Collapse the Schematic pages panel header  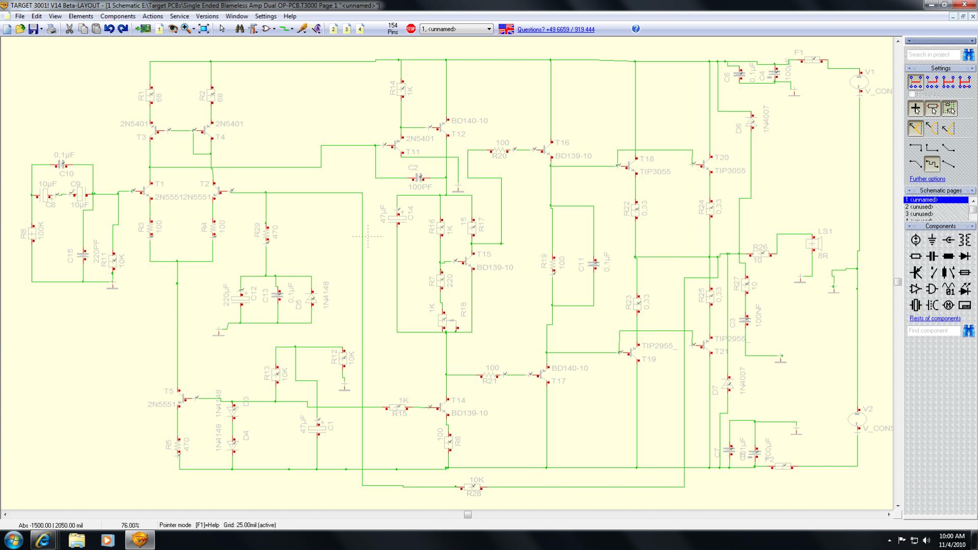(941, 191)
